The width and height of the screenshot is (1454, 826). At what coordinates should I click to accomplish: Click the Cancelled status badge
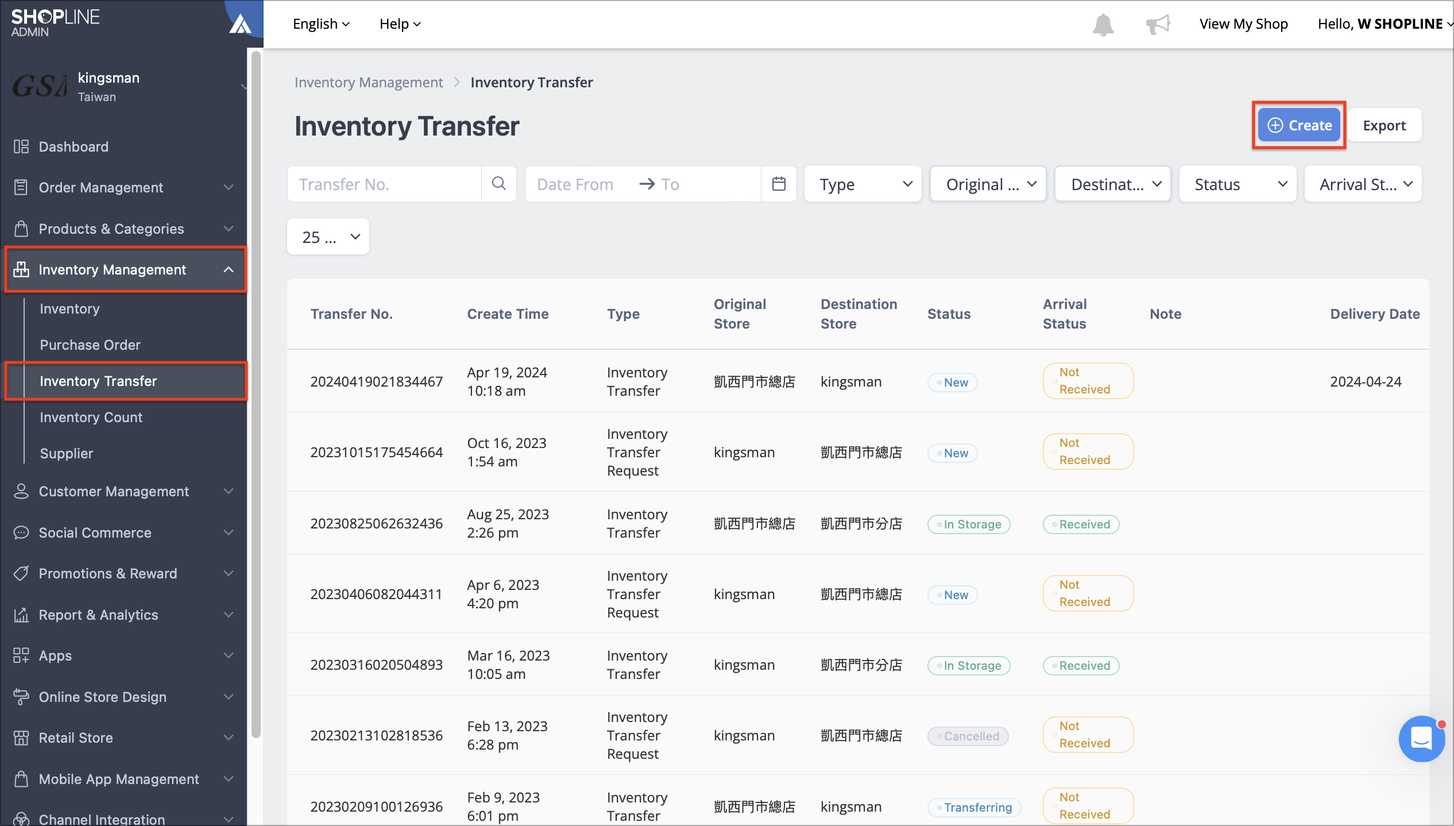pos(968,736)
